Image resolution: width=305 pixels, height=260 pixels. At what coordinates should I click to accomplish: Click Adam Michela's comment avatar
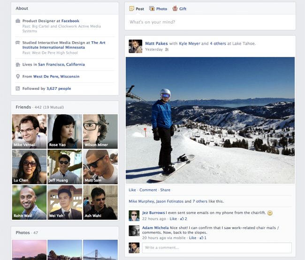134,230
